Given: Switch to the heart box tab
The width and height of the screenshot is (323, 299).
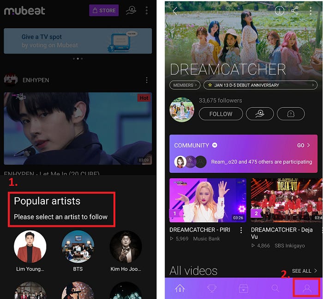Looking at the screenshot, I should coord(243,288).
